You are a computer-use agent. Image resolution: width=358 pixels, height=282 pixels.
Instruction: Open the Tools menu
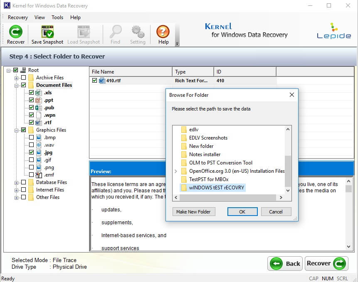click(57, 17)
